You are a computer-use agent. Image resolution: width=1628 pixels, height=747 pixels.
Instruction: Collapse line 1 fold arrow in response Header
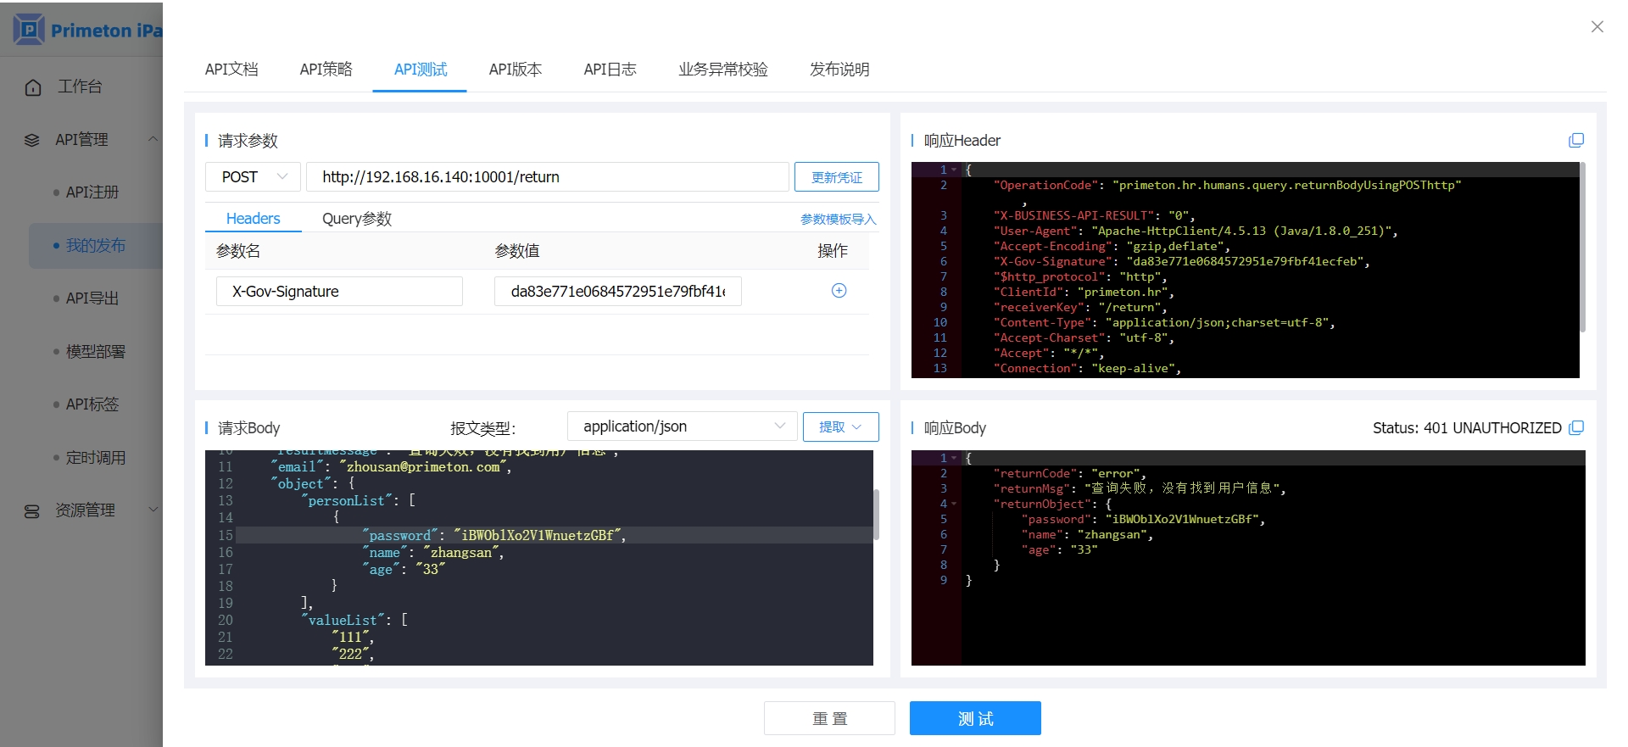tap(954, 170)
